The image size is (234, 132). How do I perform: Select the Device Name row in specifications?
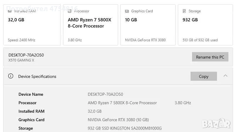[31, 94]
